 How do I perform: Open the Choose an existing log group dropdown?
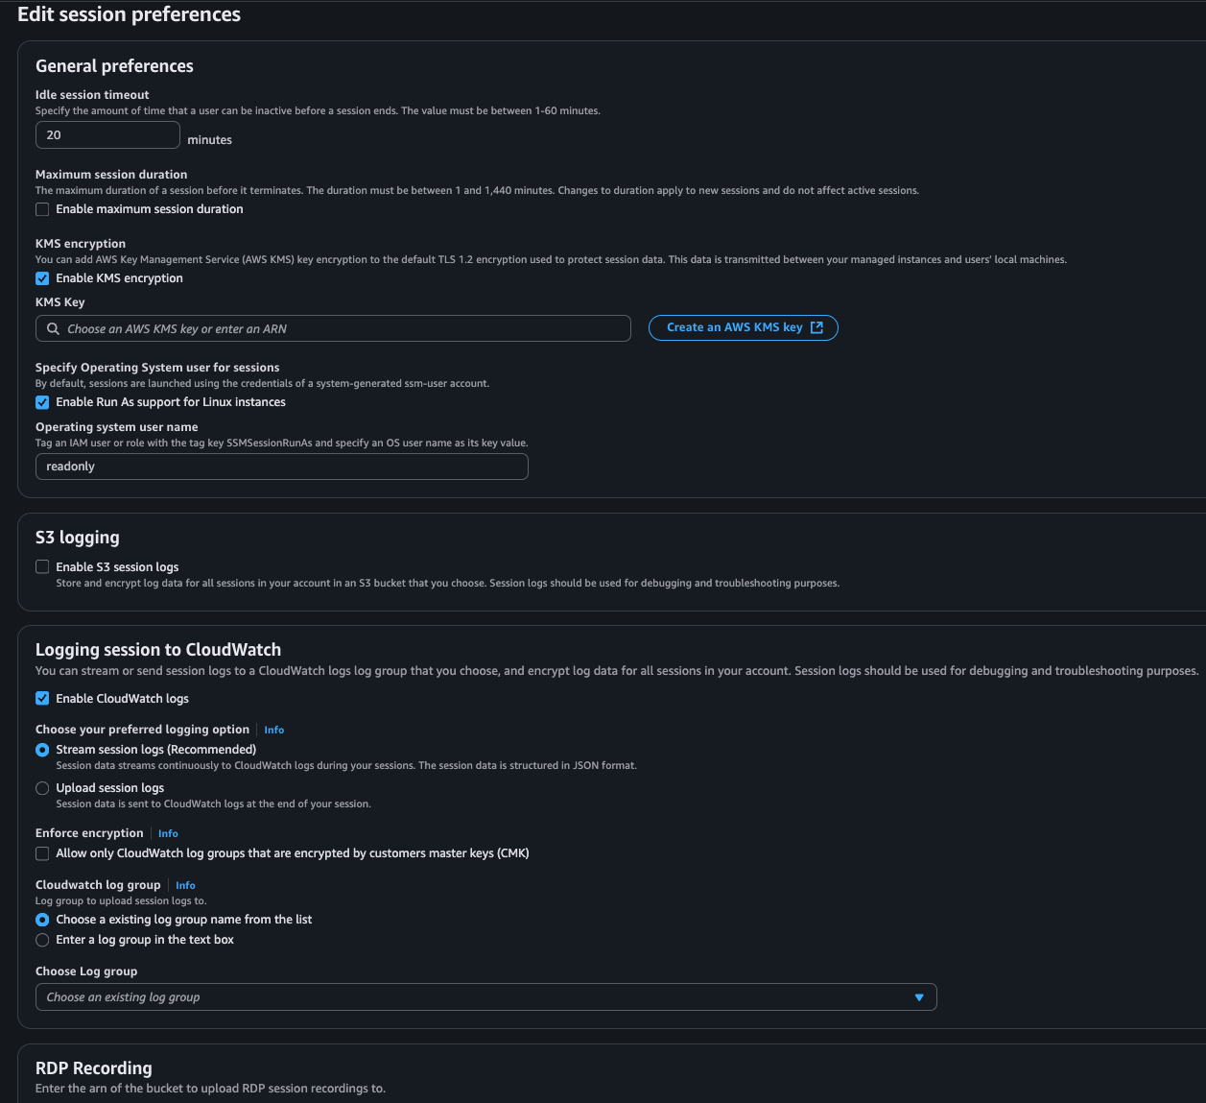coord(480,997)
